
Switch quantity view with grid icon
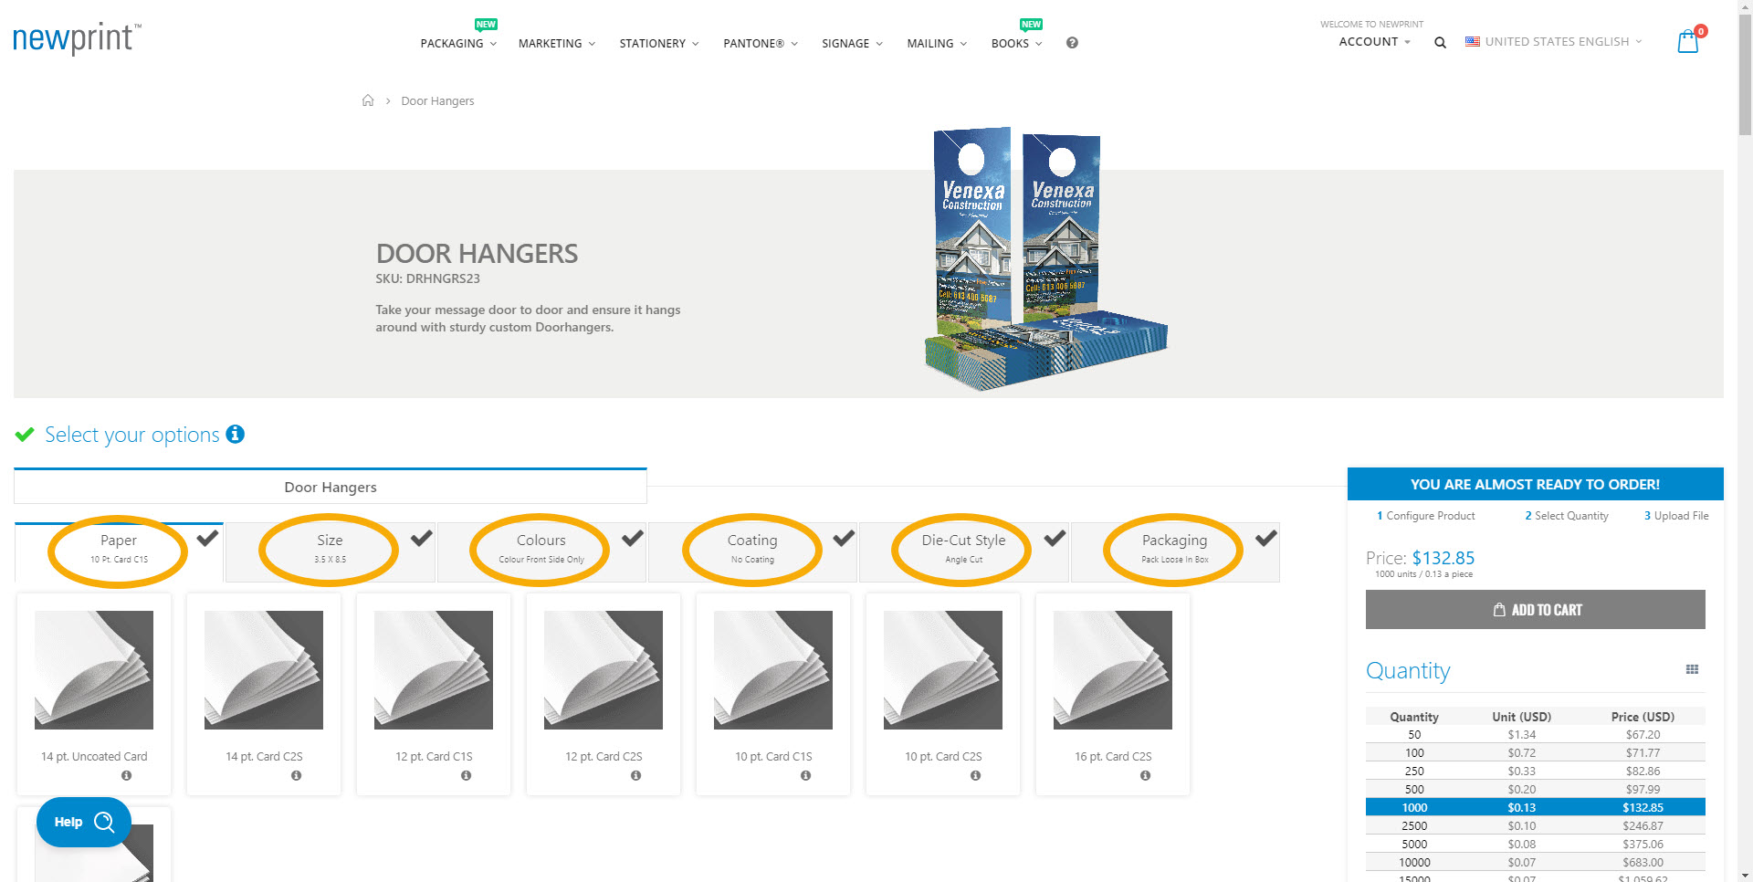1692,669
